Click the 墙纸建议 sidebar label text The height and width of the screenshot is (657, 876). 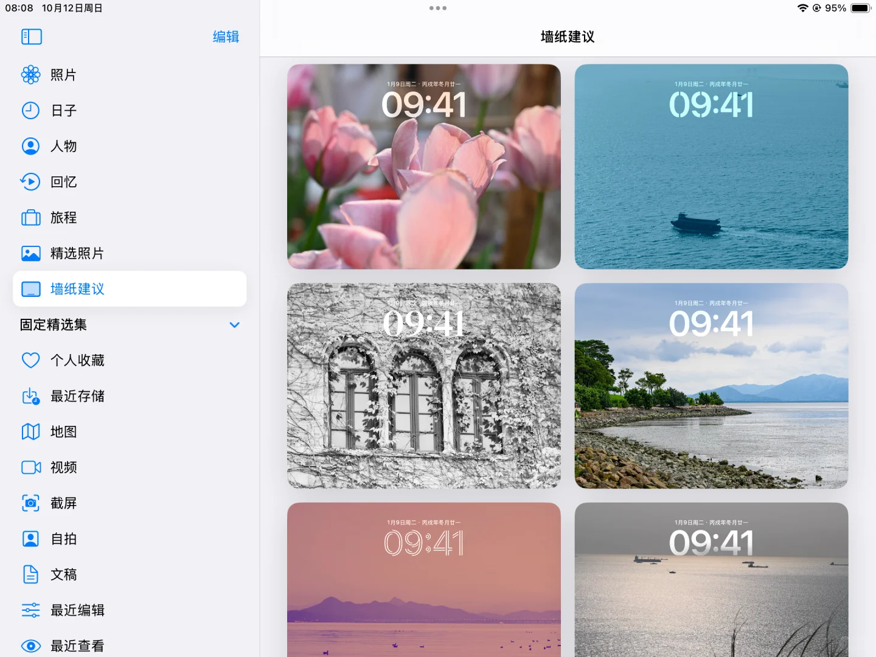78,289
